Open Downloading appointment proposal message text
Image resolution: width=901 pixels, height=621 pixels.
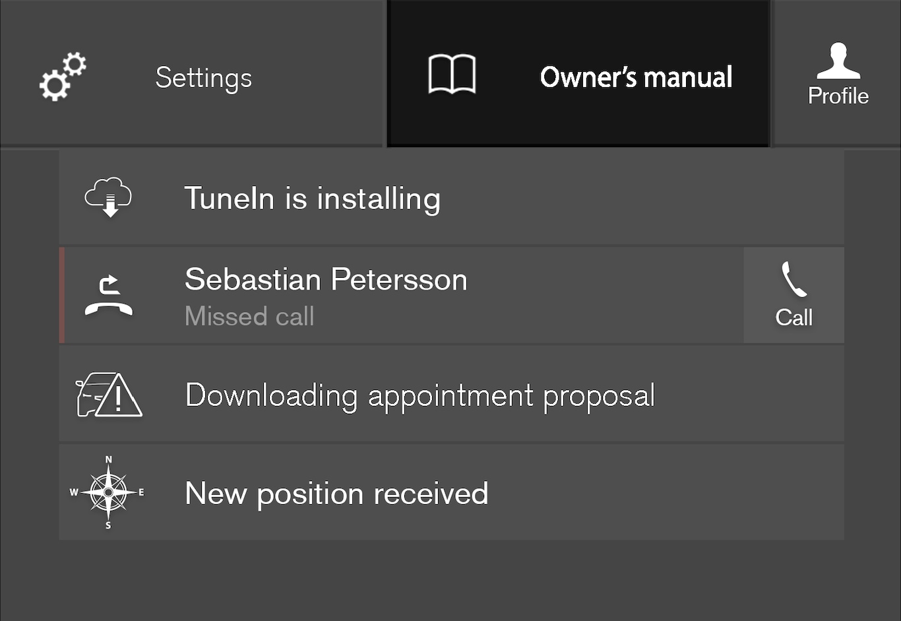[x=420, y=396]
